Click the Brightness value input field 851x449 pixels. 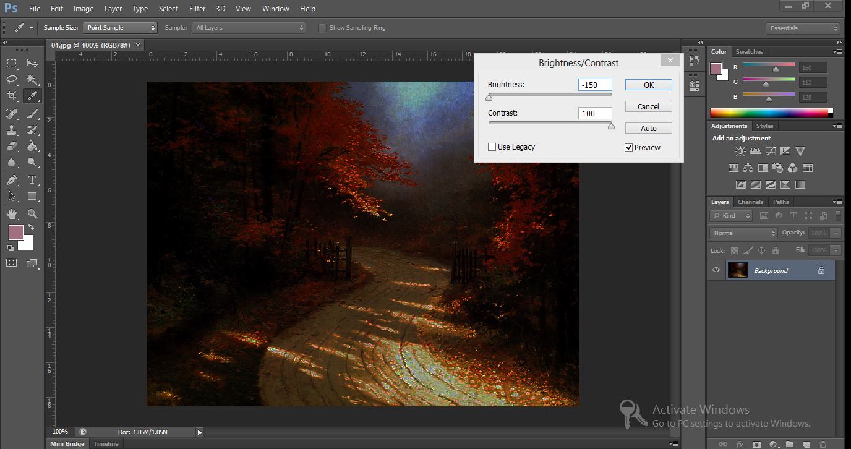coord(594,85)
